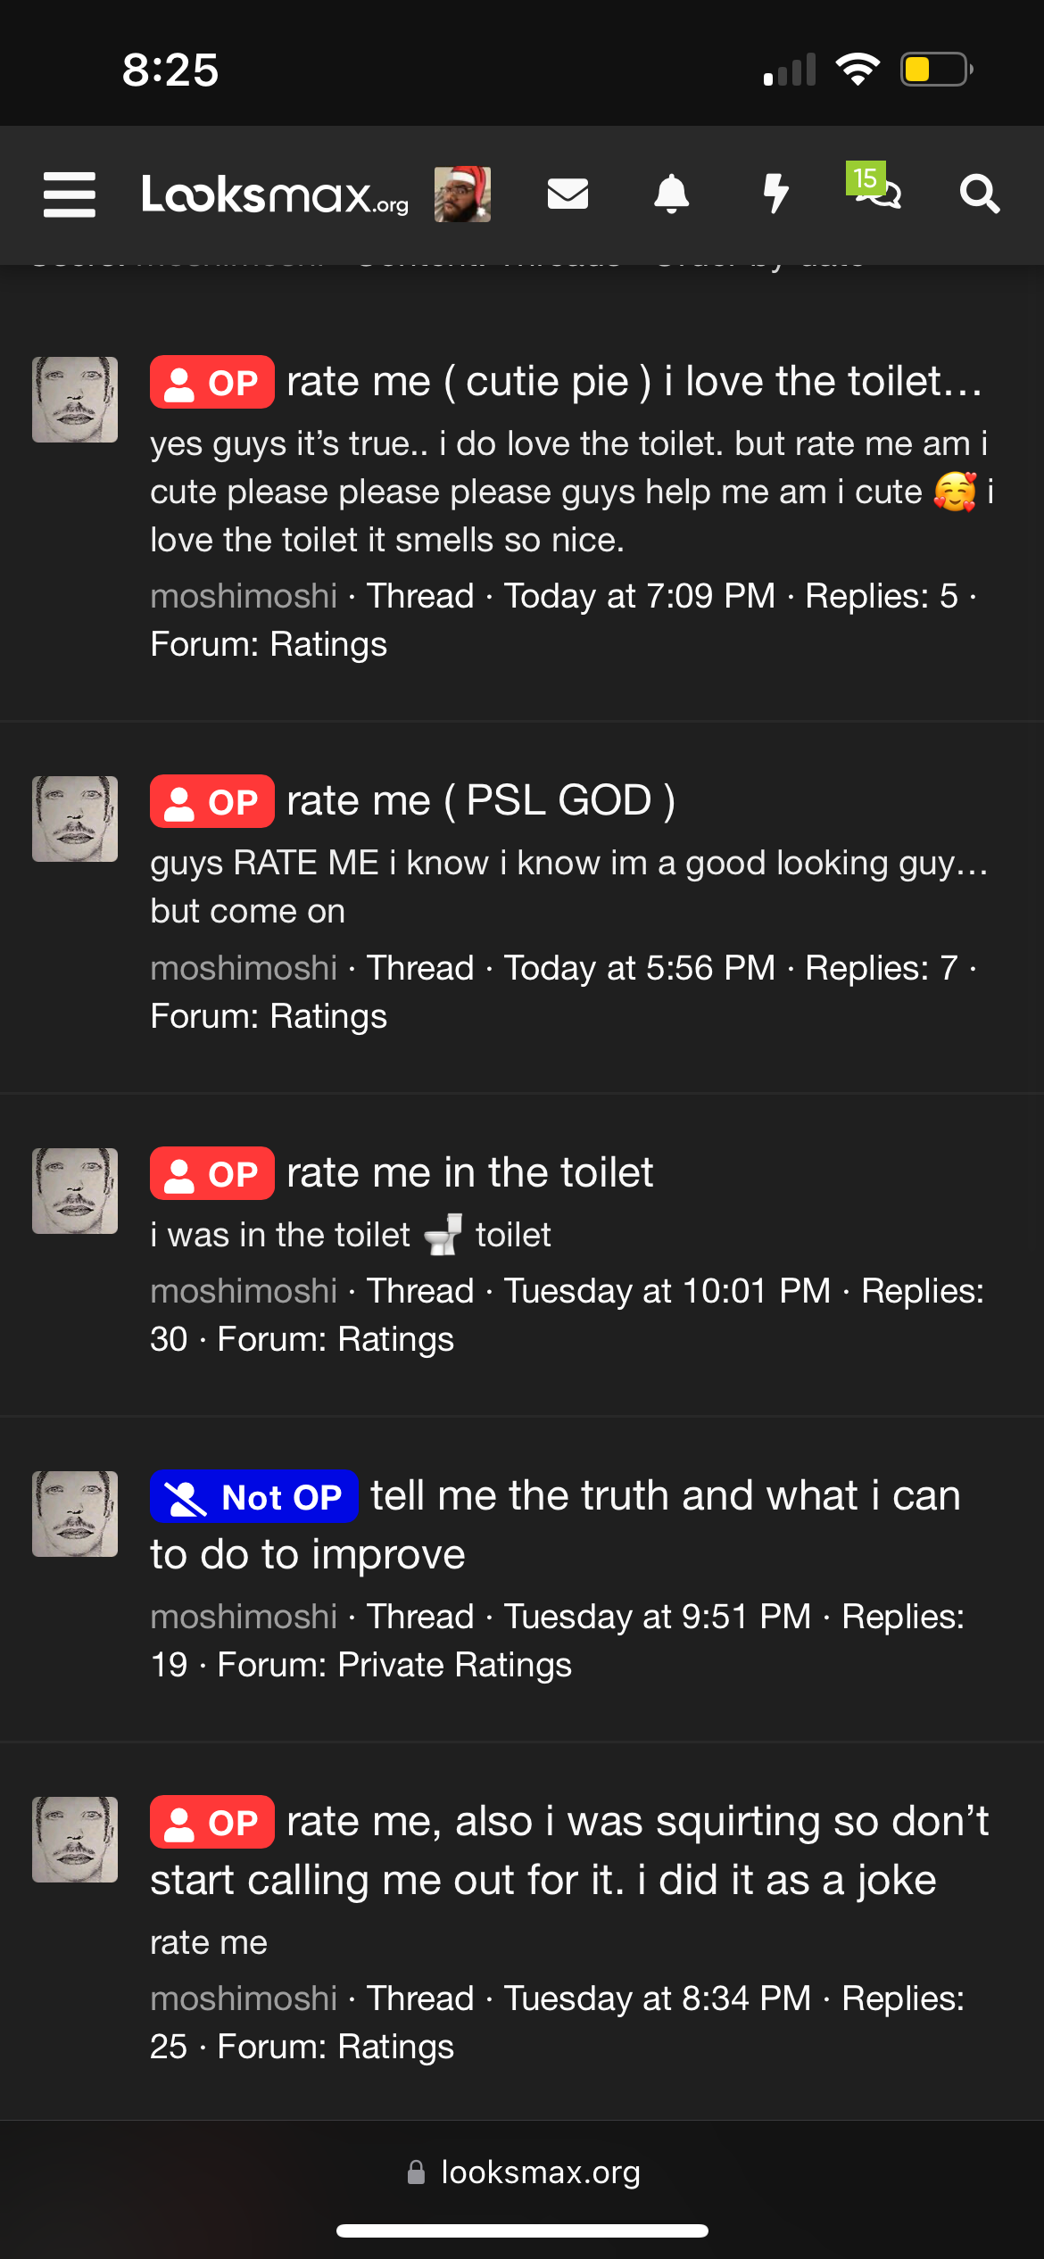Go to Looksmax.org home logo
Viewport: 1044px width, 2259px height.
(x=275, y=194)
